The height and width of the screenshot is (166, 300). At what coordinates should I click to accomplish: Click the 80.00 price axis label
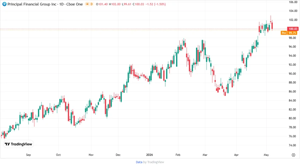tap(293, 118)
